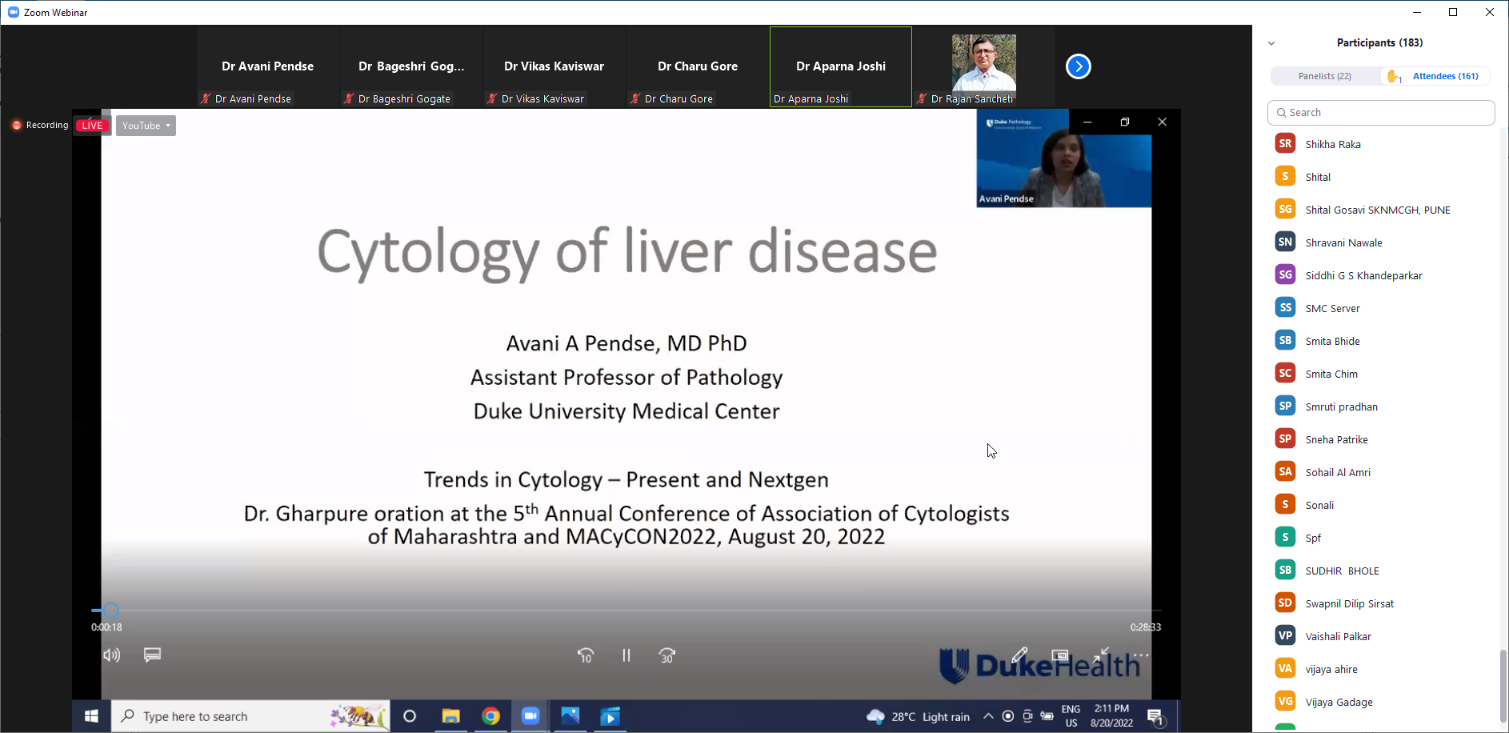The image size is (1509, 733).
Task: Open File Explorer from the taskbar
Action: [451, 716]
